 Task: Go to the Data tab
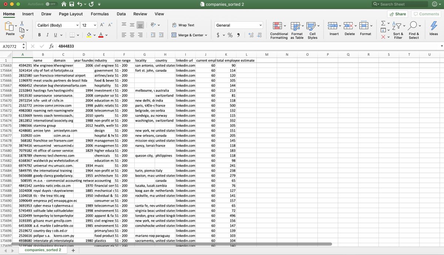pyautogui.click(x=121, y=14)
